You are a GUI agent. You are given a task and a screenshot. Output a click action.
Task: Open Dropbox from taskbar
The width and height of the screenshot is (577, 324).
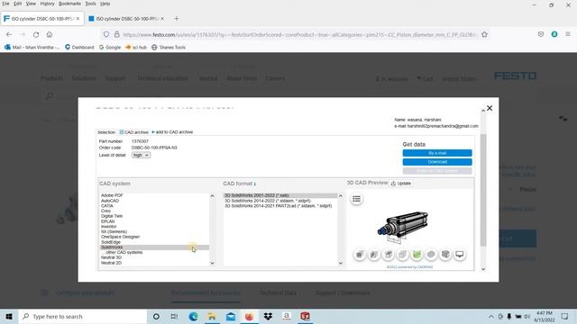(268, 316)
